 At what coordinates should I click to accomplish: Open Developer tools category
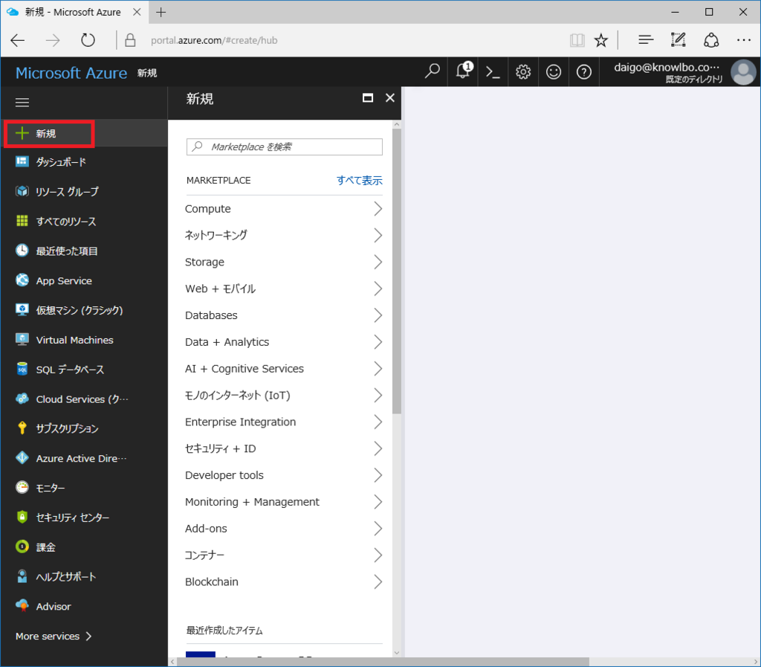point(283,475)
